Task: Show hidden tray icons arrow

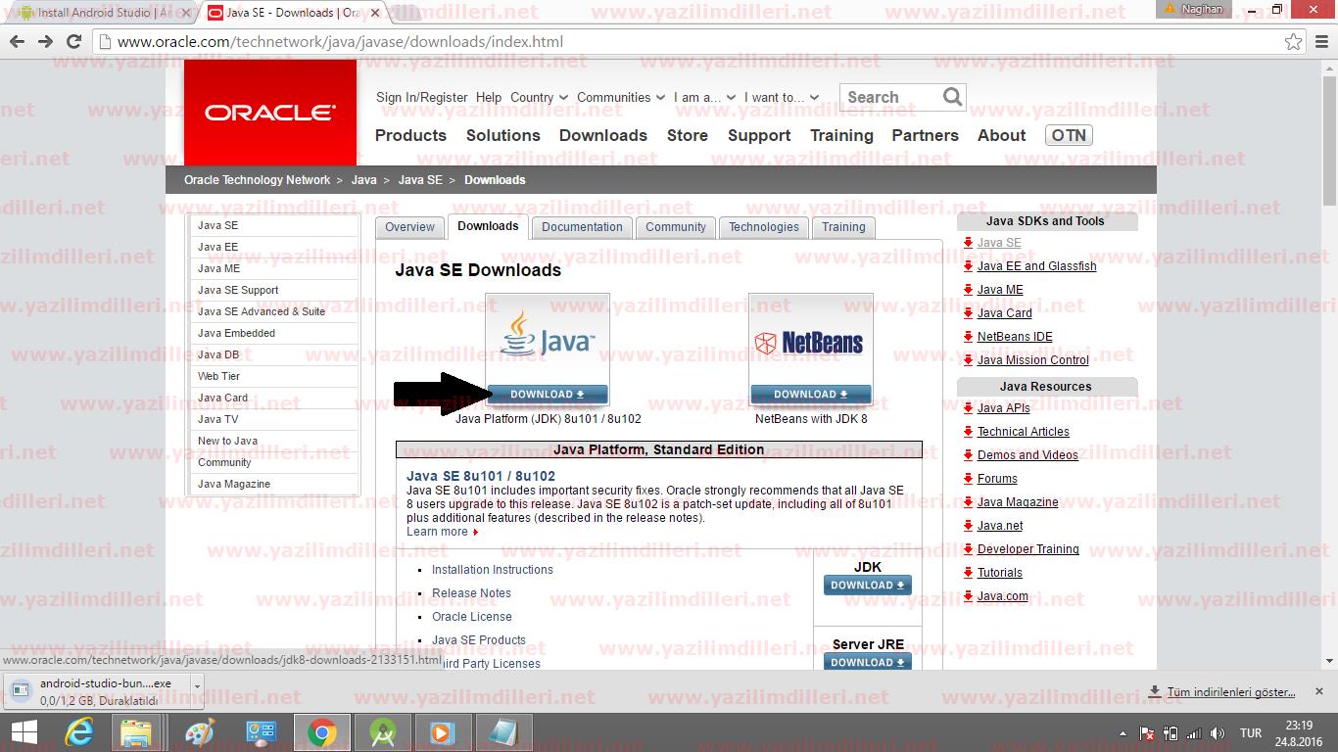Action: coord(1123,733)
